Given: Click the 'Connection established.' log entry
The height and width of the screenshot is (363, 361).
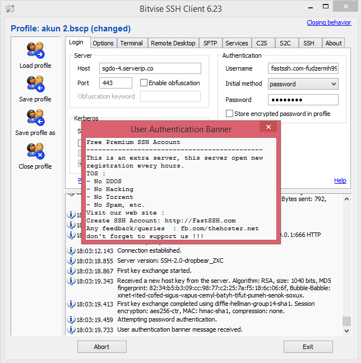Looking at the screenshot, I should 149,250.
